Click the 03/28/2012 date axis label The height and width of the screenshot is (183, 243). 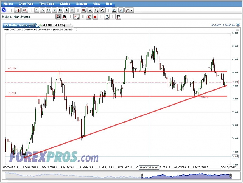coord(228,167)
